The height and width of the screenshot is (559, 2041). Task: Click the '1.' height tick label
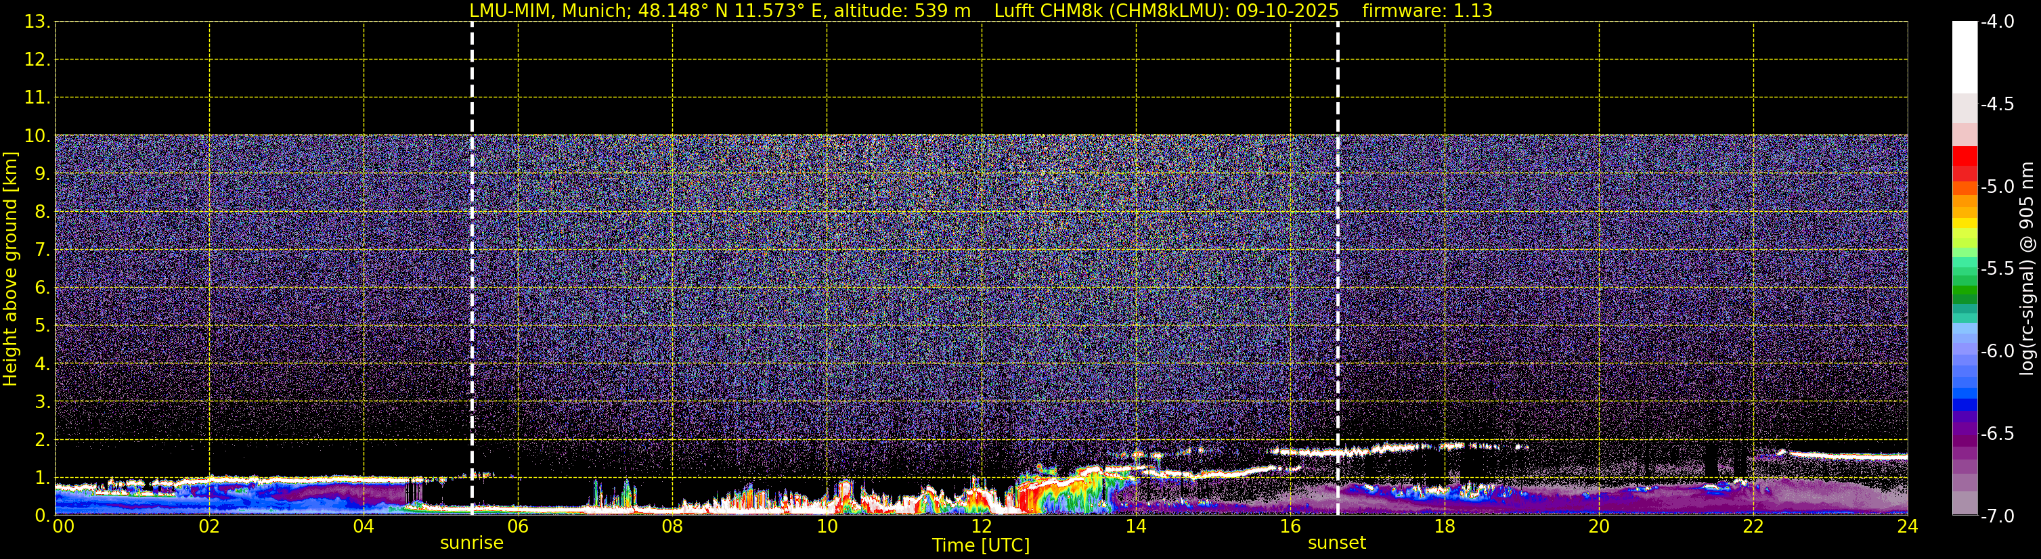(x=43, y=478)
